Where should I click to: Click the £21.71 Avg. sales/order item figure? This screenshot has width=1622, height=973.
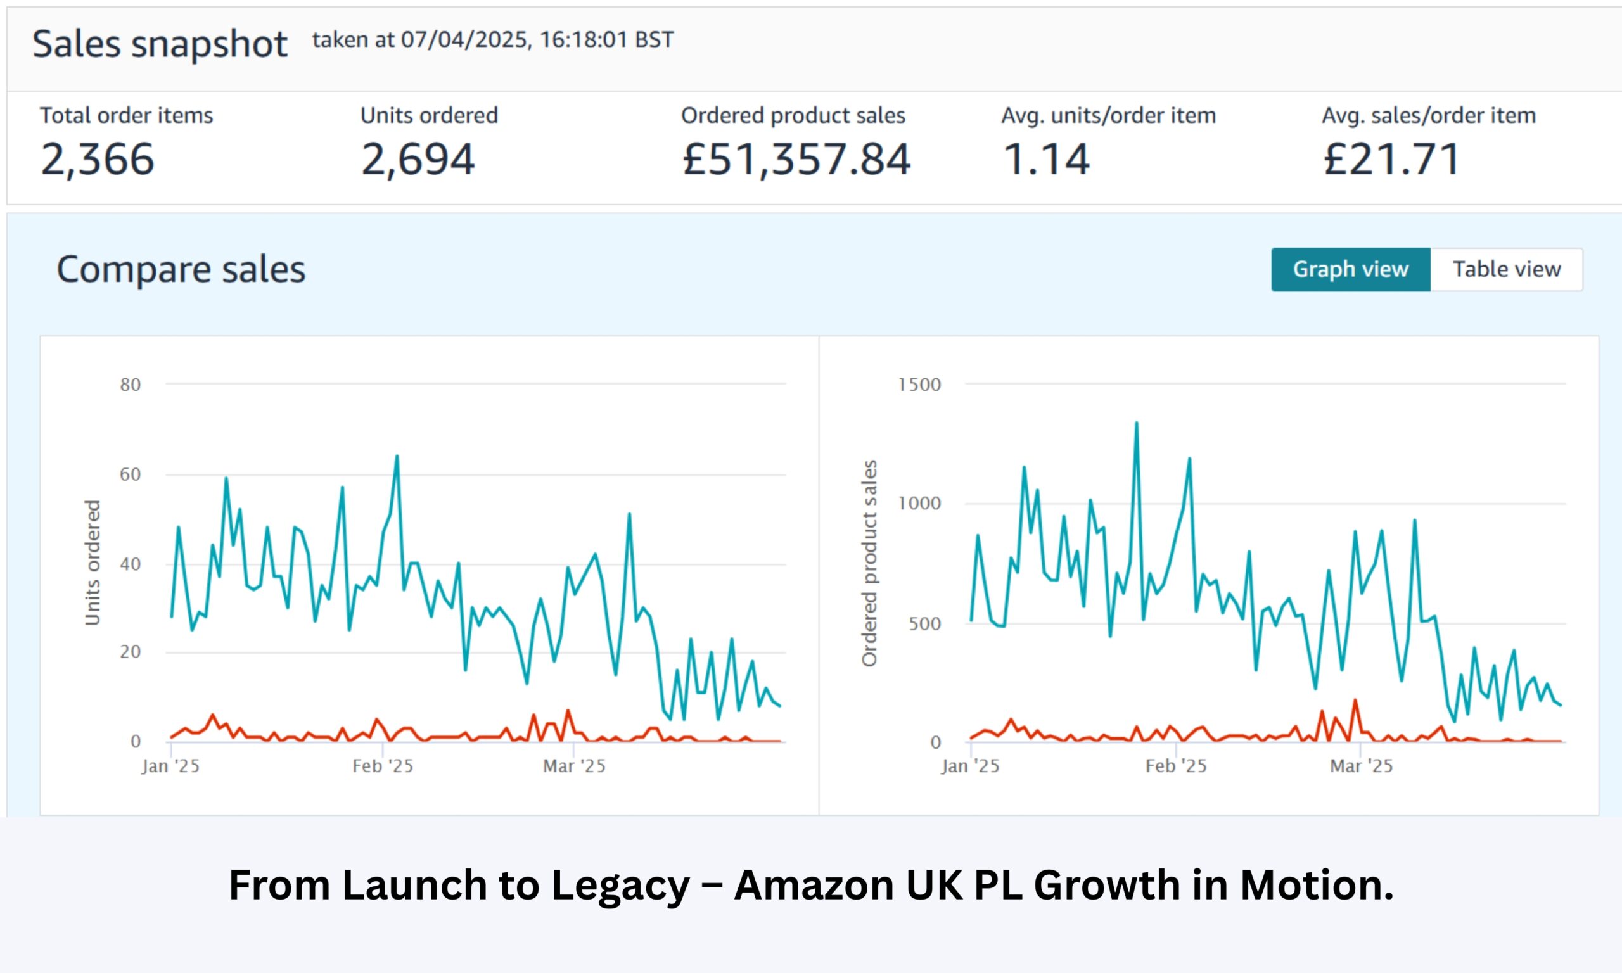tap(1391, 160)
